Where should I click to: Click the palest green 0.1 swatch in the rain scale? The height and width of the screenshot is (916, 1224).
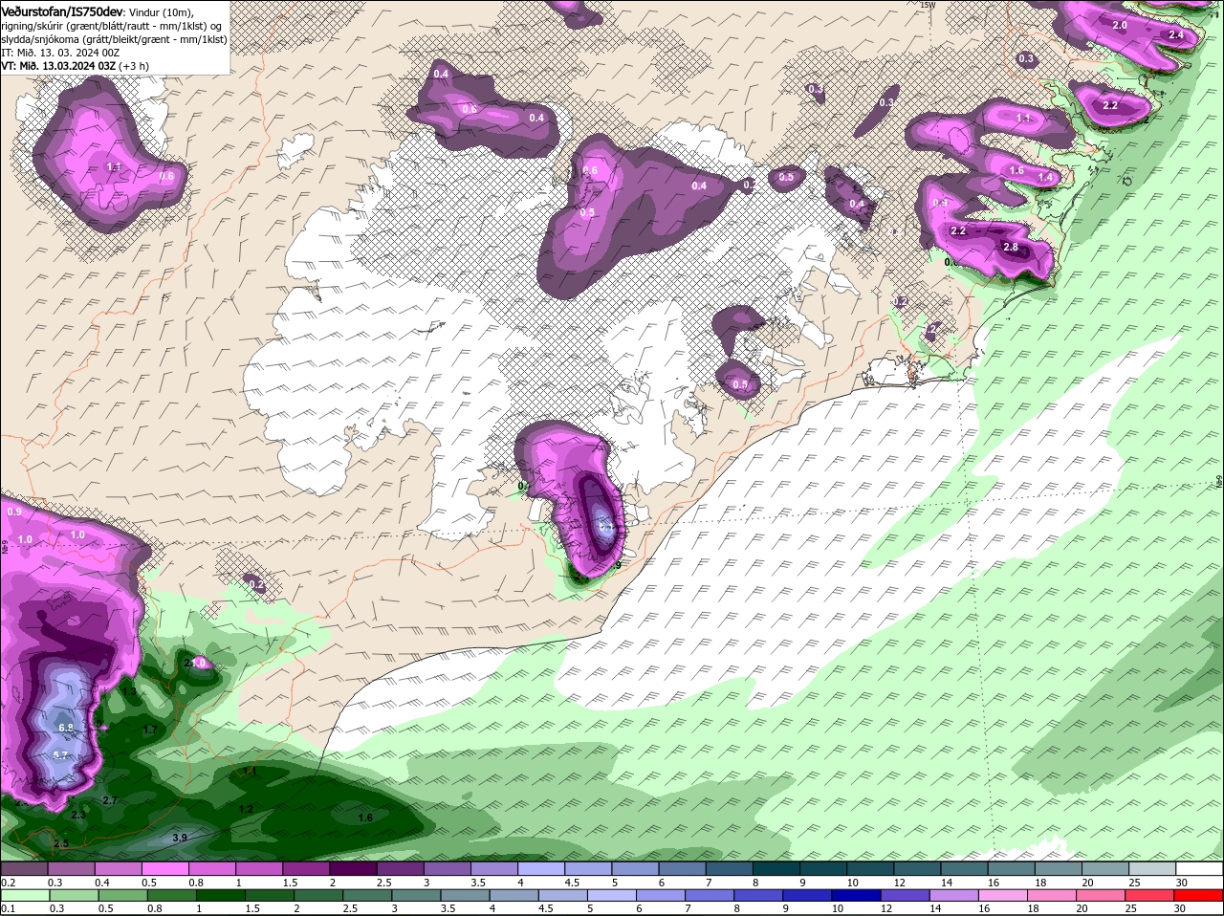(24, 896)
